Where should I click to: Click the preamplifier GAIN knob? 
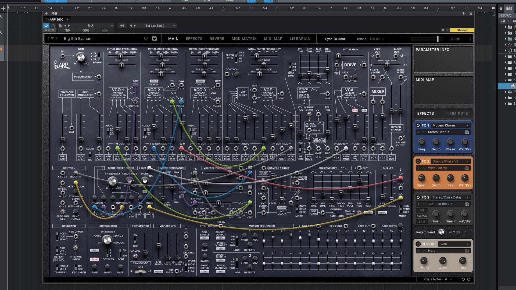point(81,57)
